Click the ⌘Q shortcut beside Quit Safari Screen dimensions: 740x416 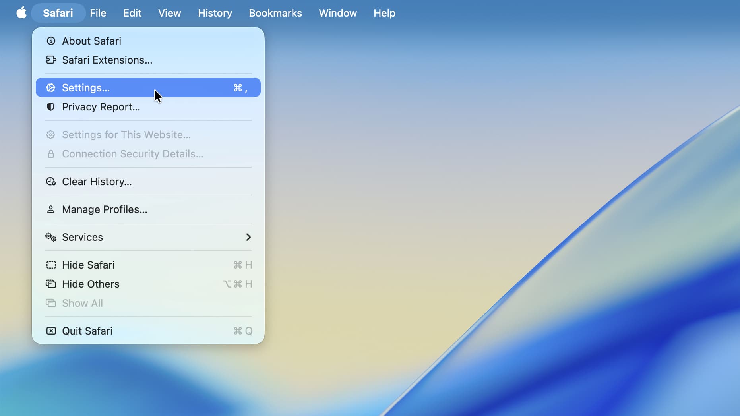pos(243,331)
